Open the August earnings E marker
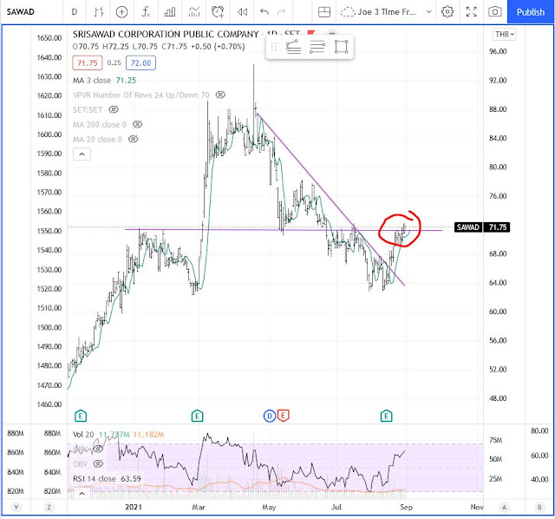This screenshot has width=555, height=519. pos(387,416)
